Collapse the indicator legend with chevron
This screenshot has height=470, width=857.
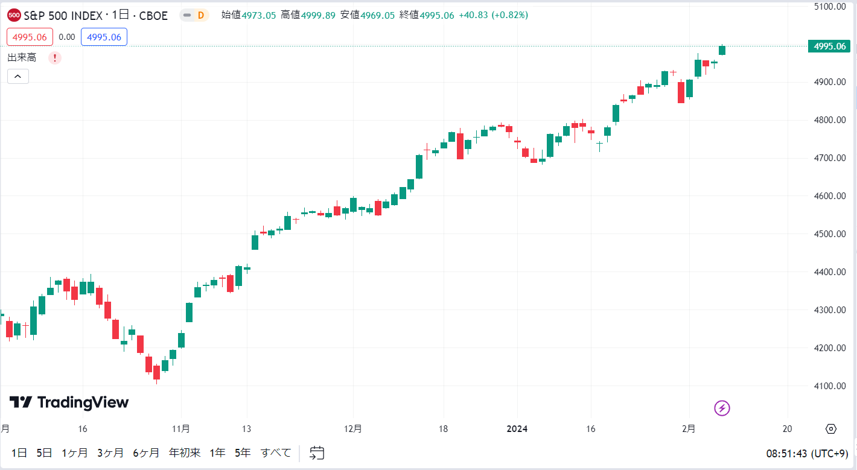pos(18,76)
